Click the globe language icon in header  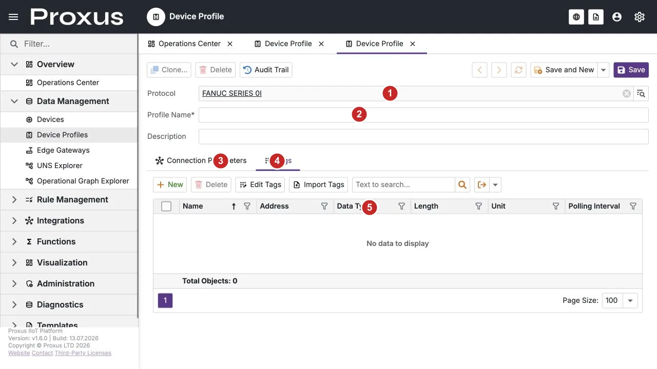(576, 17)
